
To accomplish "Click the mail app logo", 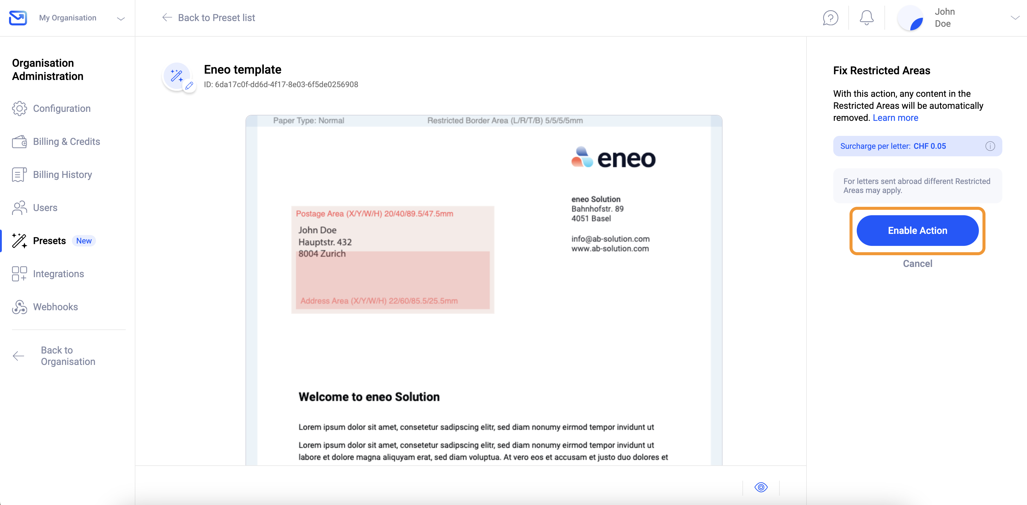I will [18, 18].
